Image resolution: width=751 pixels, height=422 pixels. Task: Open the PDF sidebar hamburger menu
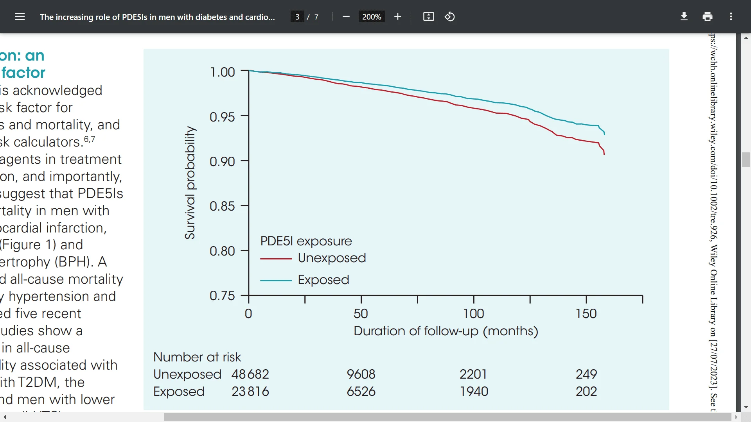(x=20, y=16)
